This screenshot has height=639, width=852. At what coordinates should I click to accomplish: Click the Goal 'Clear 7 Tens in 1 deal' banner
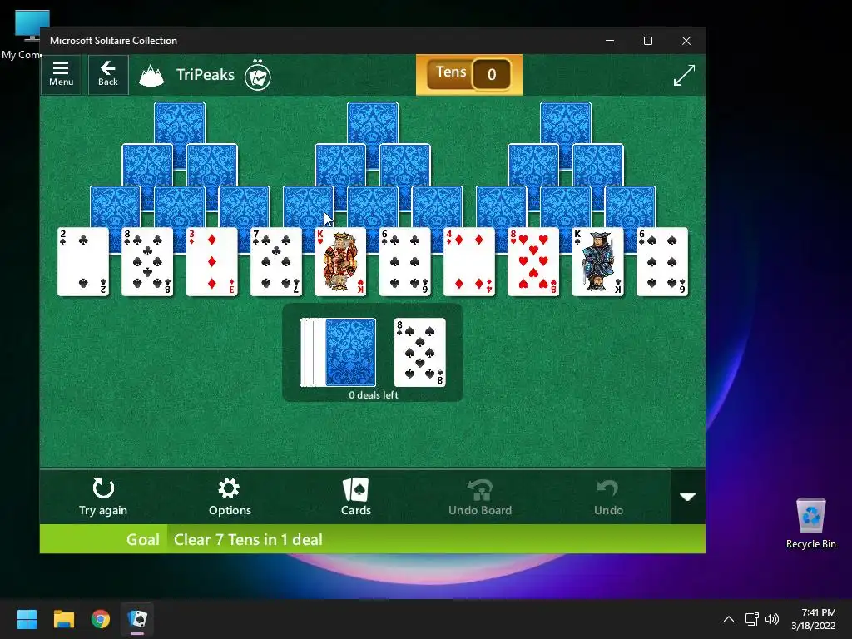pos(373,539)
